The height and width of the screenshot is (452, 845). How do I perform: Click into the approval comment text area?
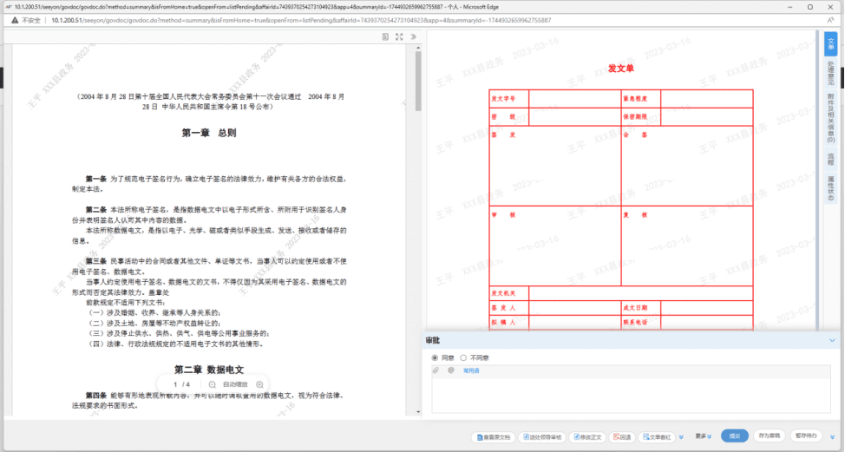[631, 395]
